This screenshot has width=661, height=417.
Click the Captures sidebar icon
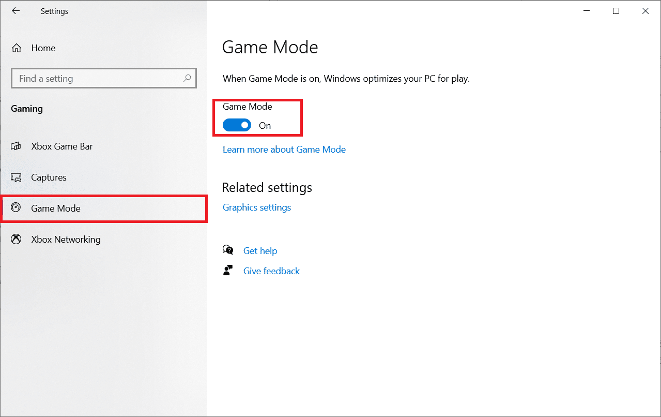point(17,177)
